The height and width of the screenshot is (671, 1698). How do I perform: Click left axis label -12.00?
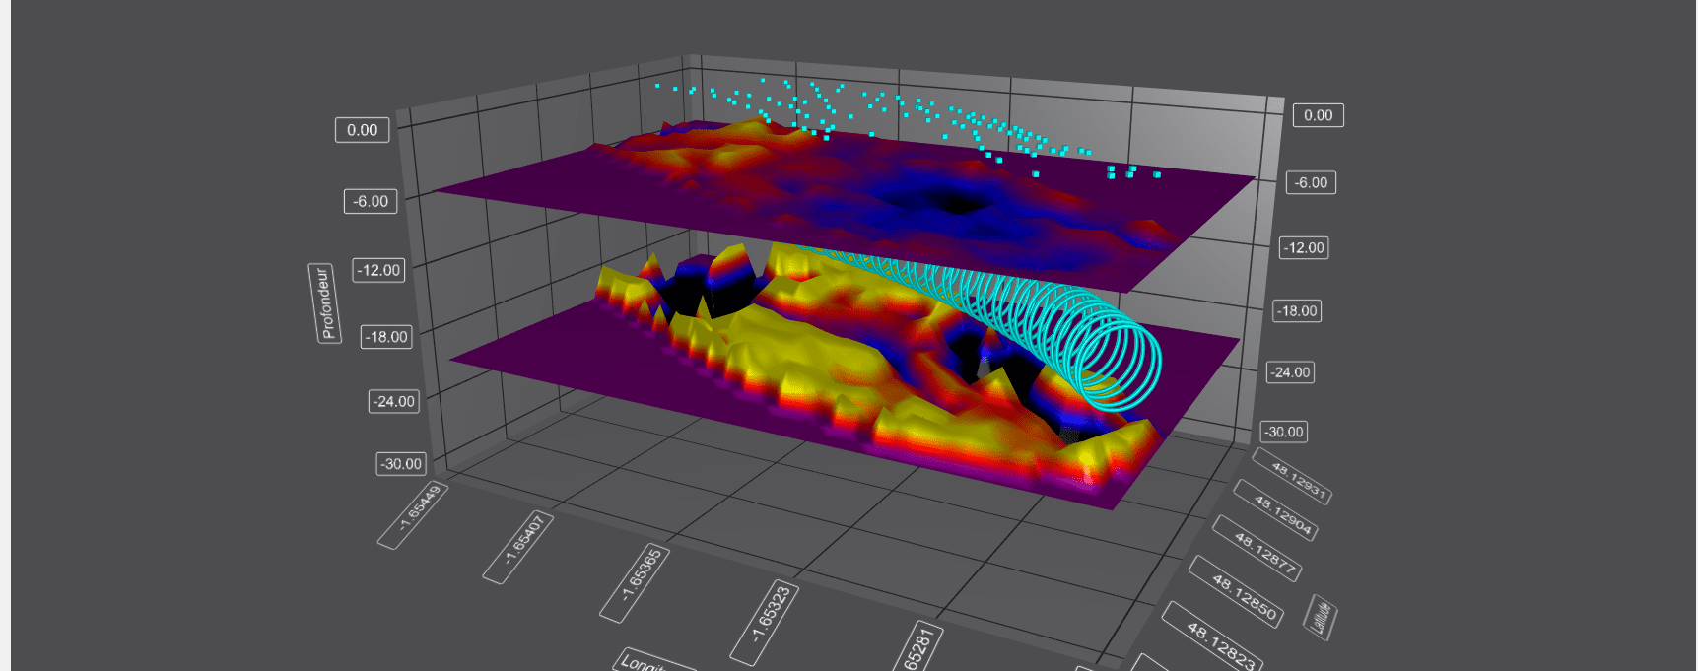point(379,270)
